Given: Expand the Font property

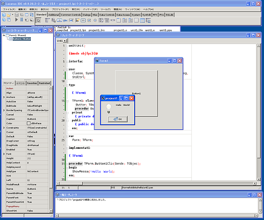Looking at the screenshot, I should (4, 154).
